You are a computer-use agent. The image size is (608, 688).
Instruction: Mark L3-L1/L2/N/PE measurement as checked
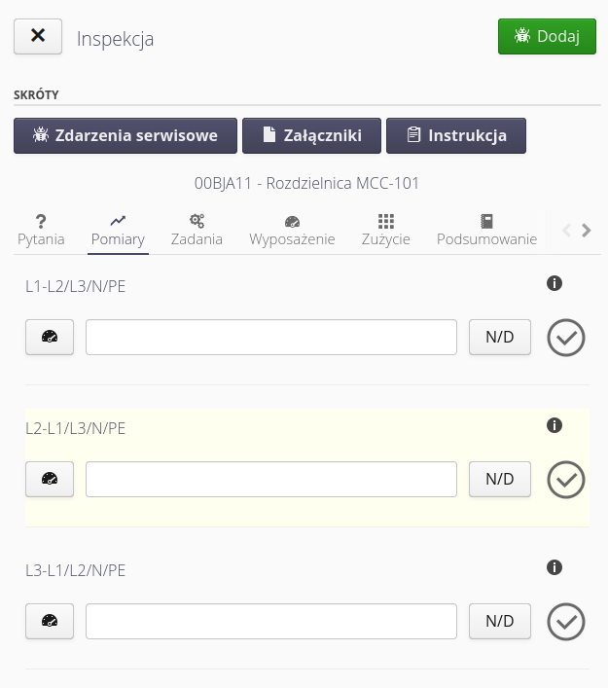566,622
